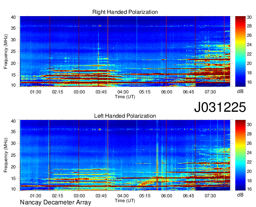Click the 03:45 time tick of Right Handed plot
The width and height of the screenshot is (256, 207).
tap(101, 92)
